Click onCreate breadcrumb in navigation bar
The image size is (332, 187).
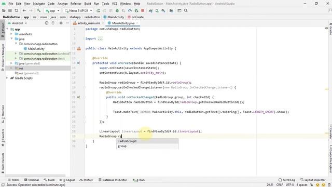coord(136,17)
